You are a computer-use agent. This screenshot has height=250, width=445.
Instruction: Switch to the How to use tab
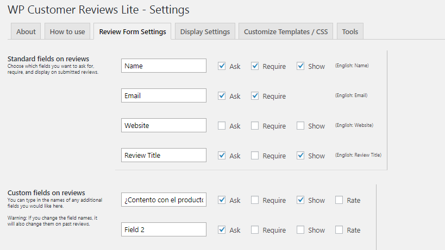coord(67,31)
